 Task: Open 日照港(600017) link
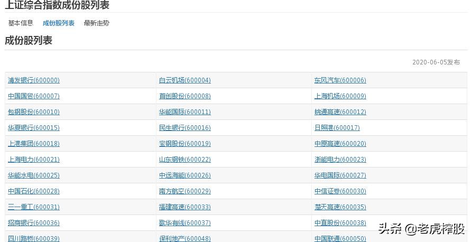337,128
